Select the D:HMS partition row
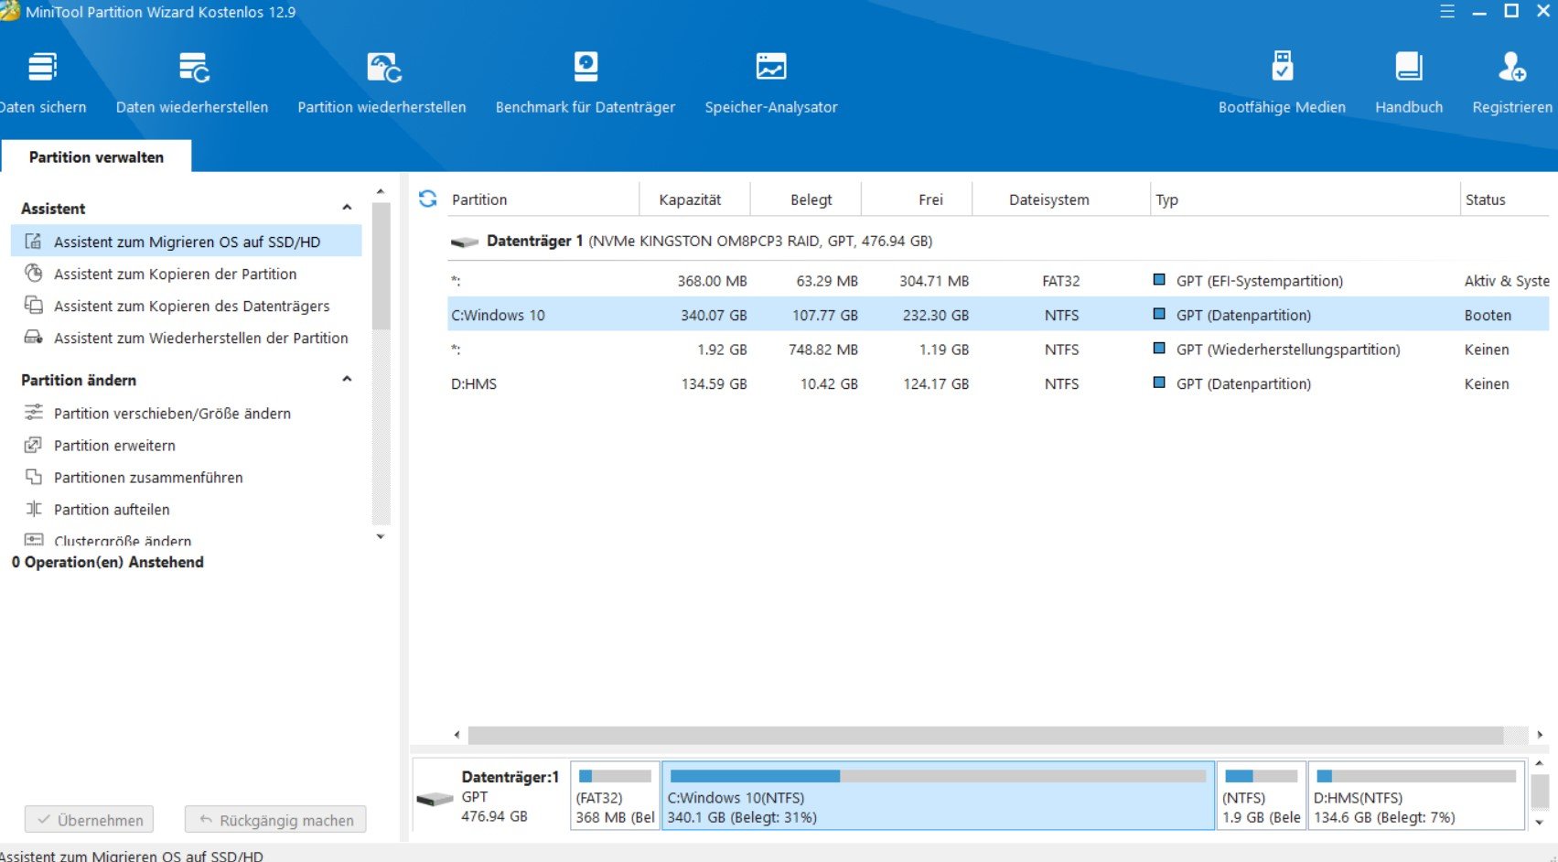 pos(998,383)
